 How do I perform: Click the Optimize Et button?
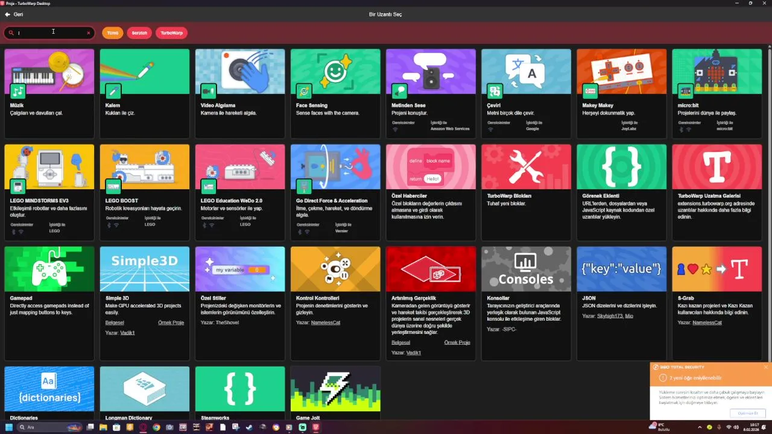click(x=747, y=413)
